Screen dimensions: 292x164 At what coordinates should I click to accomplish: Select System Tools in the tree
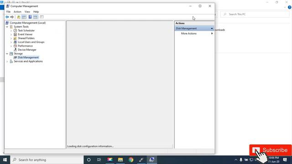(21, 26)
